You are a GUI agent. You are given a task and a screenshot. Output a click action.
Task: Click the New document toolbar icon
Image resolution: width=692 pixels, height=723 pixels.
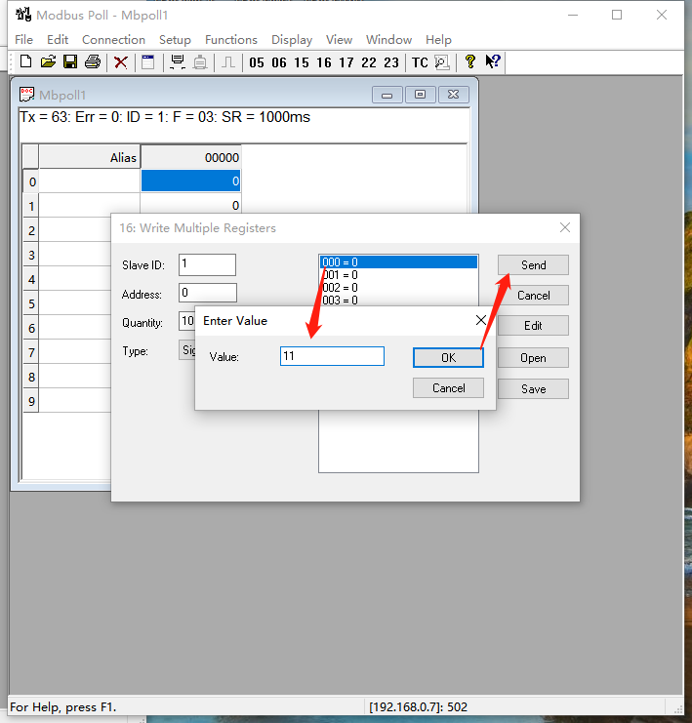click(25, 62)
